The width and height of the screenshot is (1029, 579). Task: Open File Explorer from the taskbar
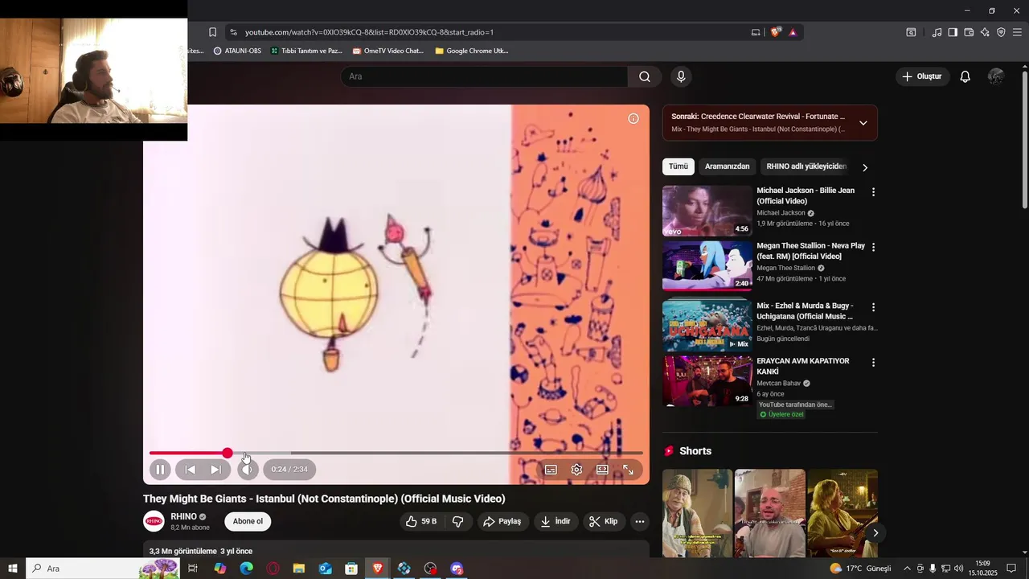(x=299, y=569)
